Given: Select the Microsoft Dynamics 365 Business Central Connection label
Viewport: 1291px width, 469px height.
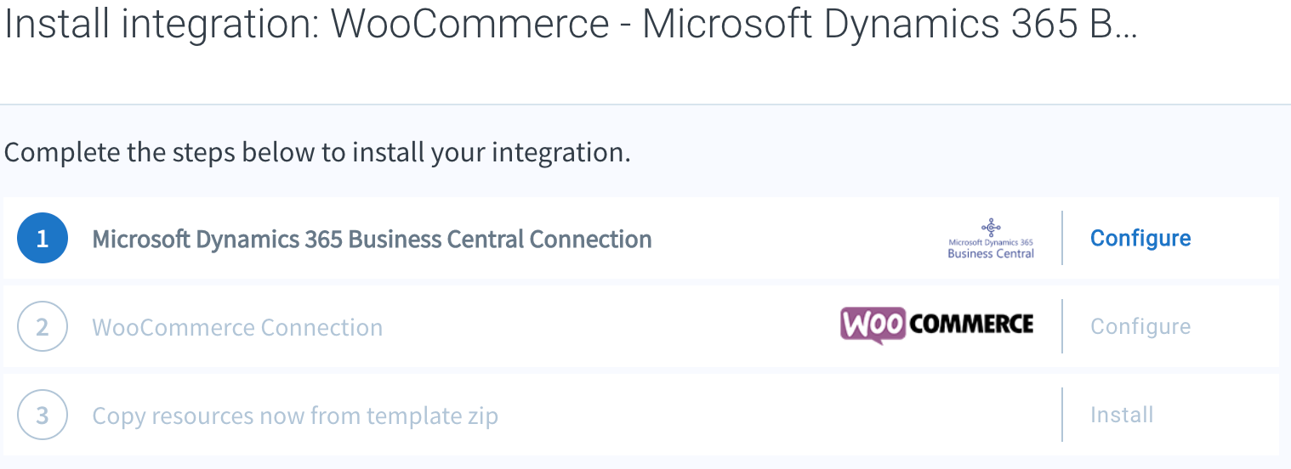Looking at the screenshot, I should click(x=372, y=239).
